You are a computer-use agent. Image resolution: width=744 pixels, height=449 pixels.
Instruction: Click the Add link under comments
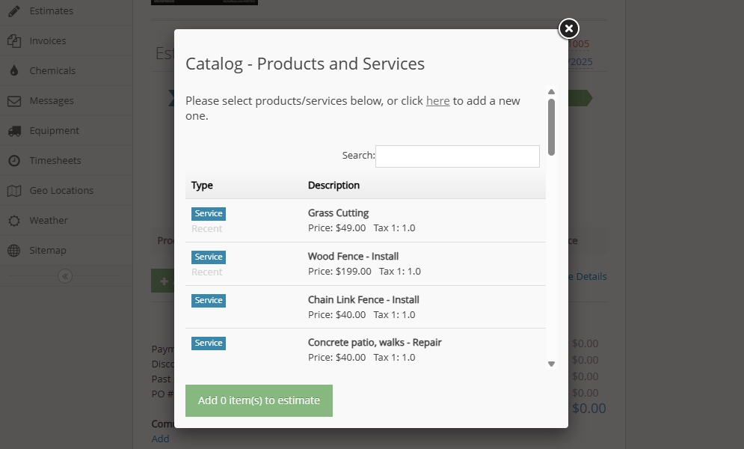coord(160,439)
